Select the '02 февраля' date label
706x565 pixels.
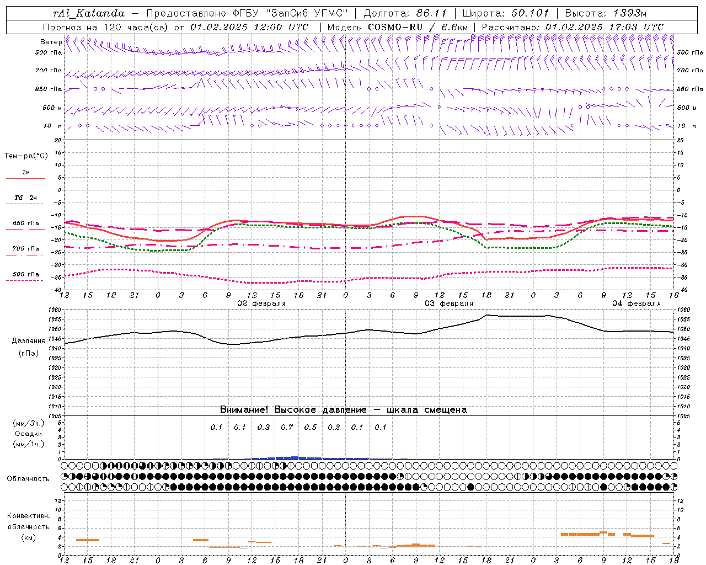[261, 303]
